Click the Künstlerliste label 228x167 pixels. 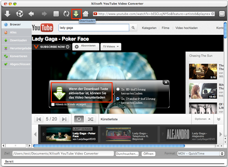(x=109, y=119)
